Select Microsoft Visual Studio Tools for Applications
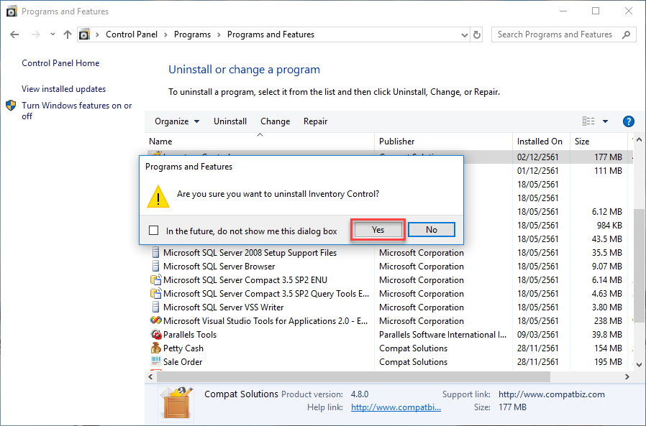646x426 pixels. 389,320
